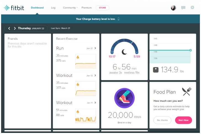Click the STORE button
The image size is (201, 134).
click(x=102, y=8)
